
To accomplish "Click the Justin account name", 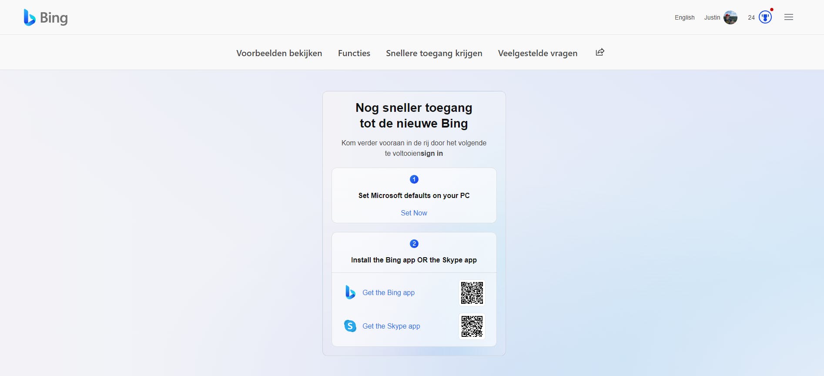I will pos(712,17).
